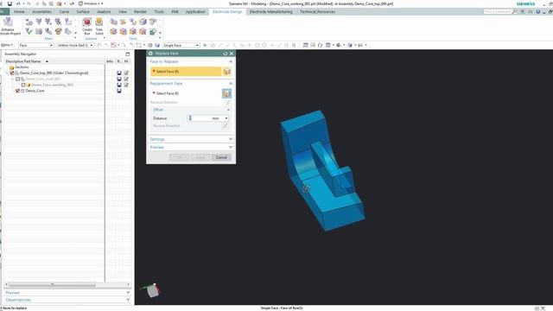Toggle checkbox for greyed Demo_Core_working component
This screenshot has height=311, width=553.
click(23, 85)
